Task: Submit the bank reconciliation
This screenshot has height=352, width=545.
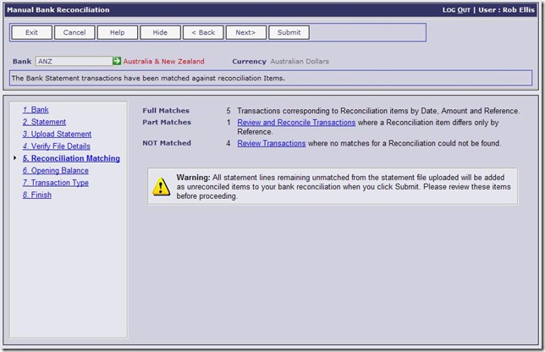Action: 289,32
